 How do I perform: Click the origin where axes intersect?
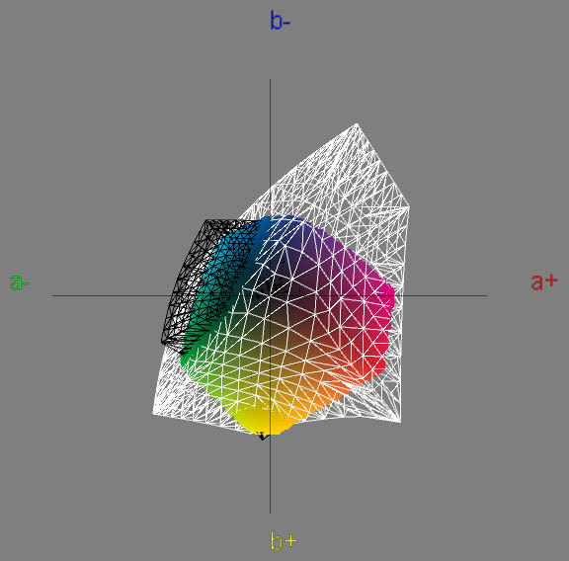tap(270, 295)
